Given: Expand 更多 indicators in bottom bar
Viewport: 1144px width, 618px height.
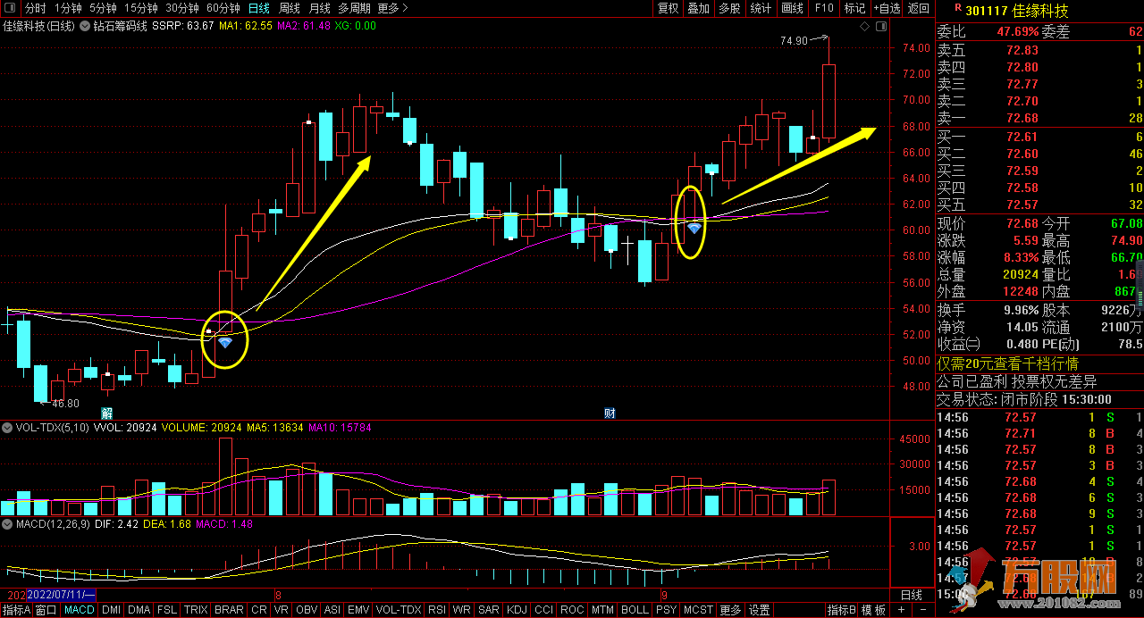Looking at the screenshot, I should click(x=730, y=610).
